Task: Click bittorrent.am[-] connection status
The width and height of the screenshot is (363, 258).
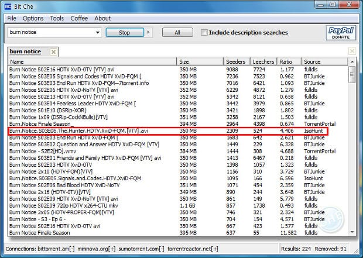Action: pyautogui.click(x=56, y=249)
